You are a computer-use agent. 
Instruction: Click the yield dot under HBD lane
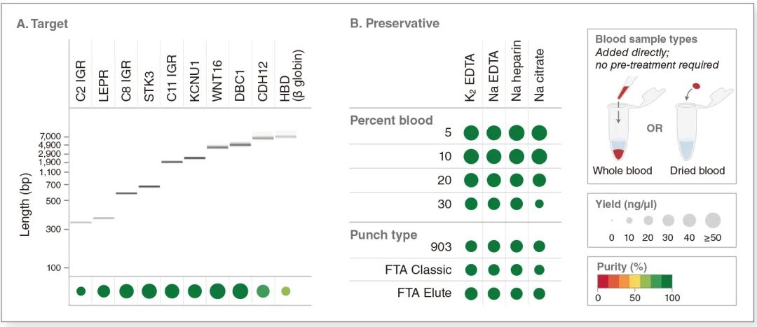tap(285, 291)
